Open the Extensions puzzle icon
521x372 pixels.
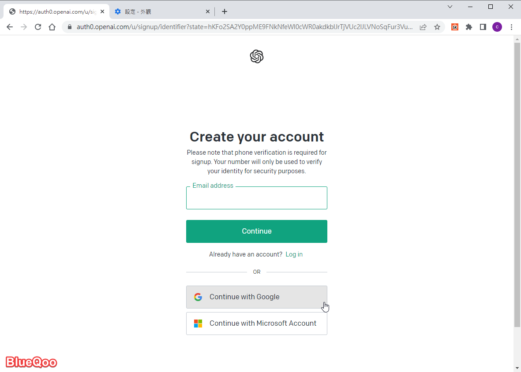click(469, 27)
